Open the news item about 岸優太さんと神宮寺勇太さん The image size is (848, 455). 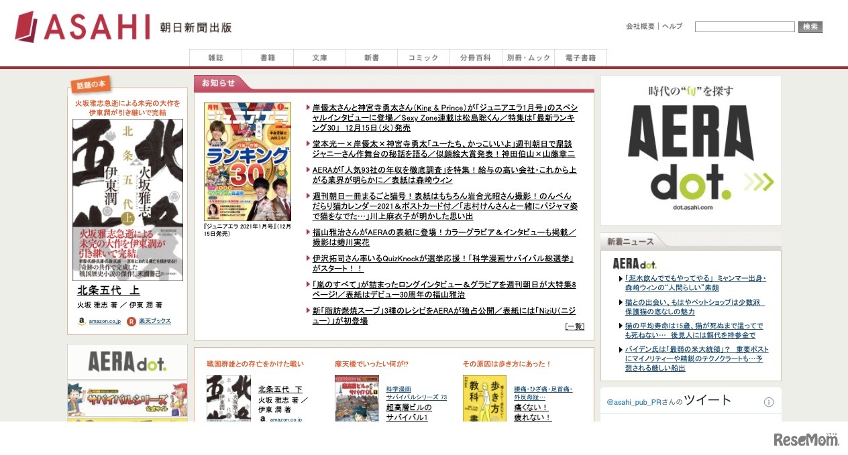[x=444, y=117]
